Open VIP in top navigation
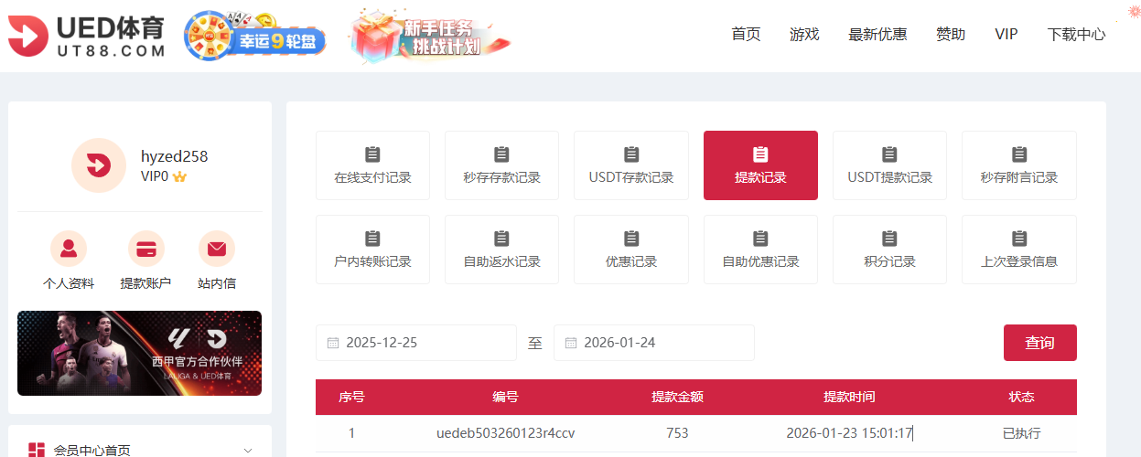Image resolution: width=1141 pixels, height=457 pixels. [1006, 34]
